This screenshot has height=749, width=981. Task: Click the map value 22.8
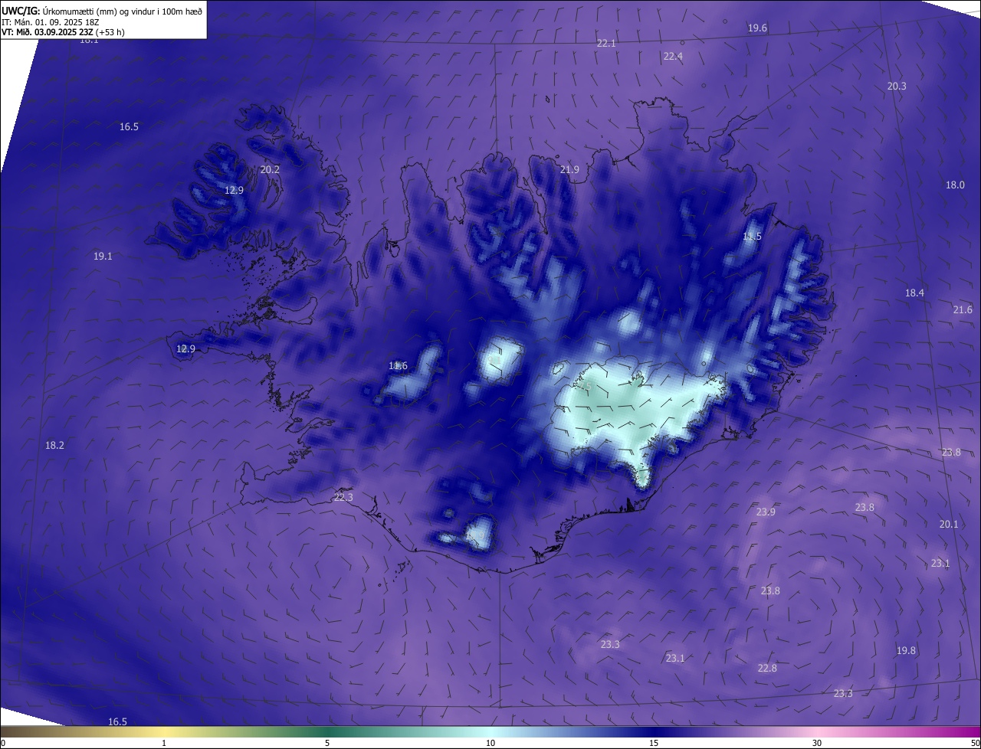click(767, 669)
